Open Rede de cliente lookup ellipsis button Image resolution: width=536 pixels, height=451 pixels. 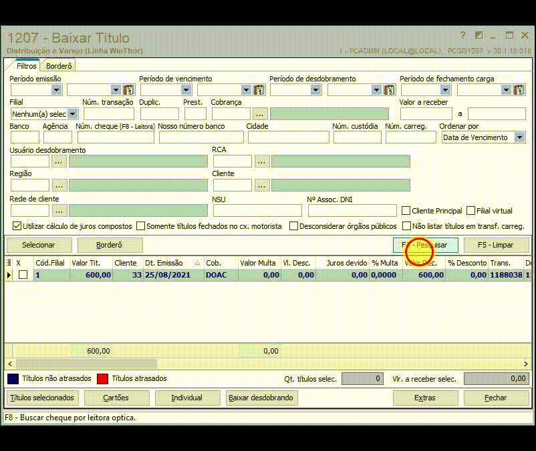pos(59,211)
